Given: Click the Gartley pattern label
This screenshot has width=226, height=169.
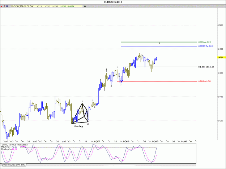Looking at the screenshot, I should [78, 126].
